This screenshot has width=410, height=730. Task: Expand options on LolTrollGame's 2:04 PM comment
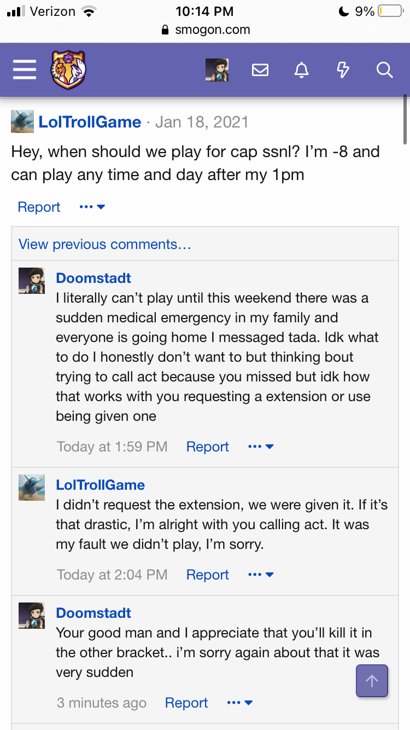[260, 575]
